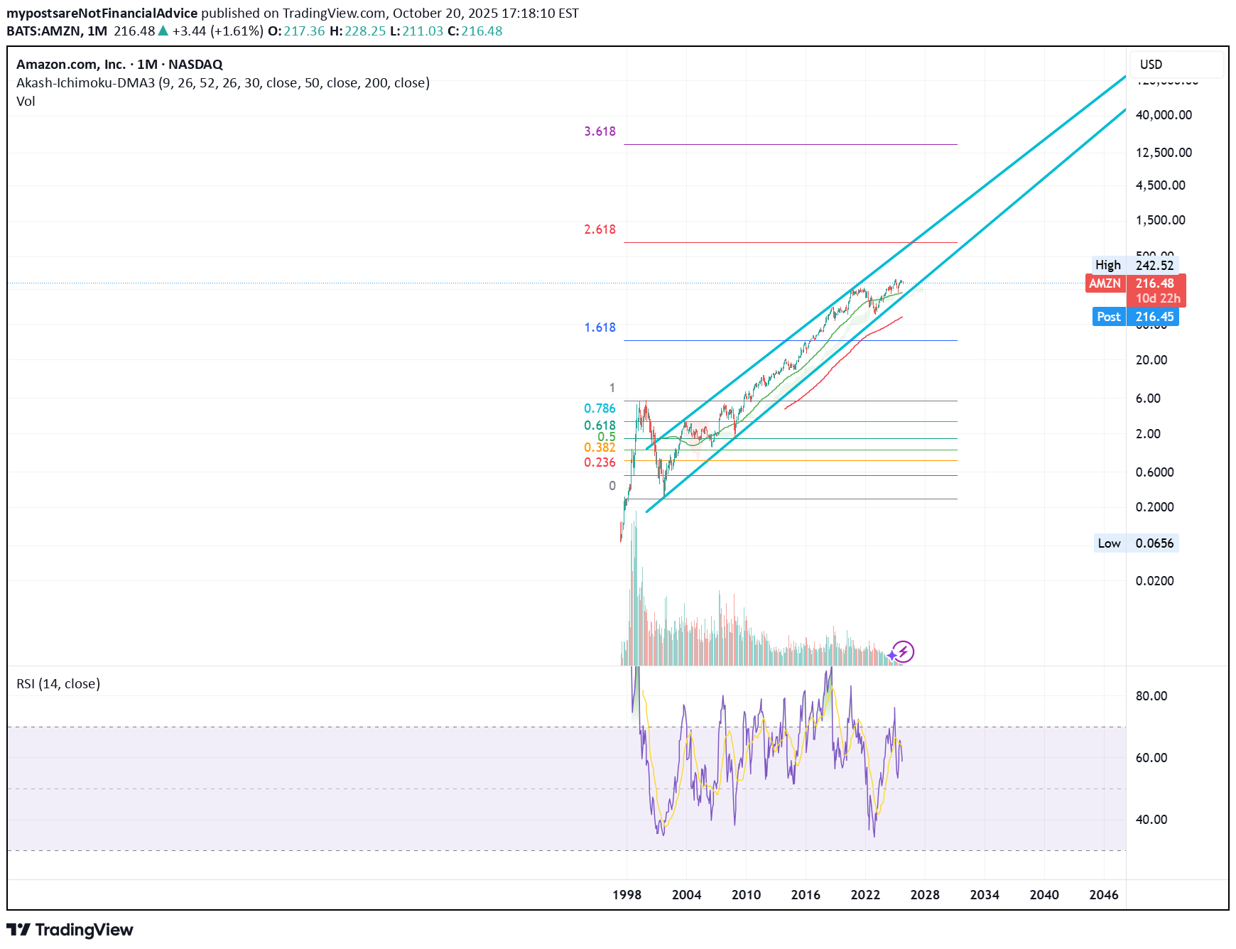Click the green up-arrow beside 216.48 in header
The image size is (1236, 949).
[163, 31]
